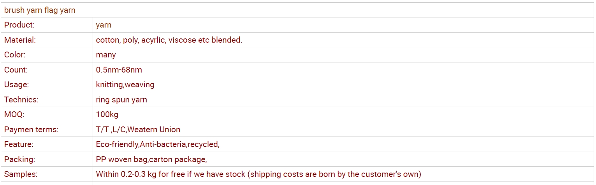Select the 'MOQ:' label cell

pyautogui.click(x=14, y=114)
